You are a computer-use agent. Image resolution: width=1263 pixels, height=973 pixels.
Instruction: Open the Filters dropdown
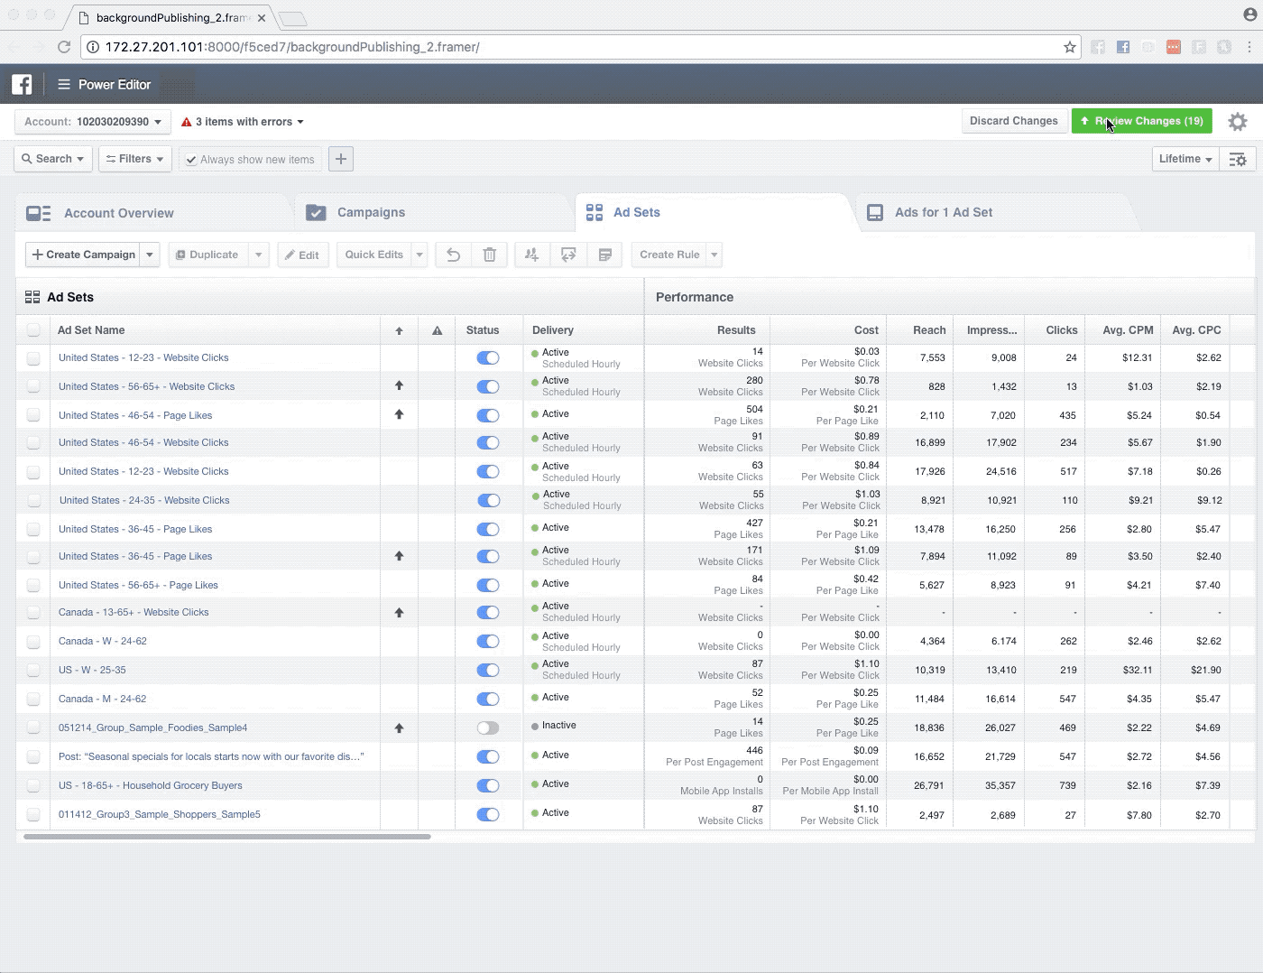(x=135, y=159)
